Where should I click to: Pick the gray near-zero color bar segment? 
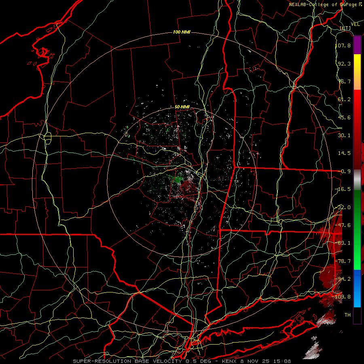(357, 180)
